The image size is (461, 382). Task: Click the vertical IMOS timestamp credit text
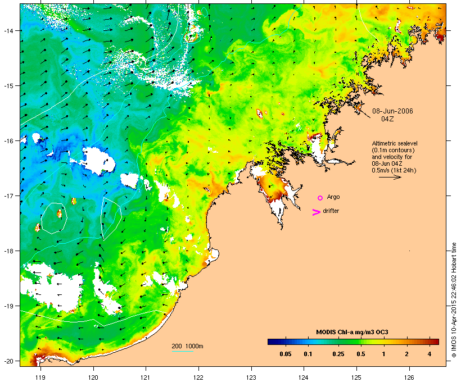454,300
